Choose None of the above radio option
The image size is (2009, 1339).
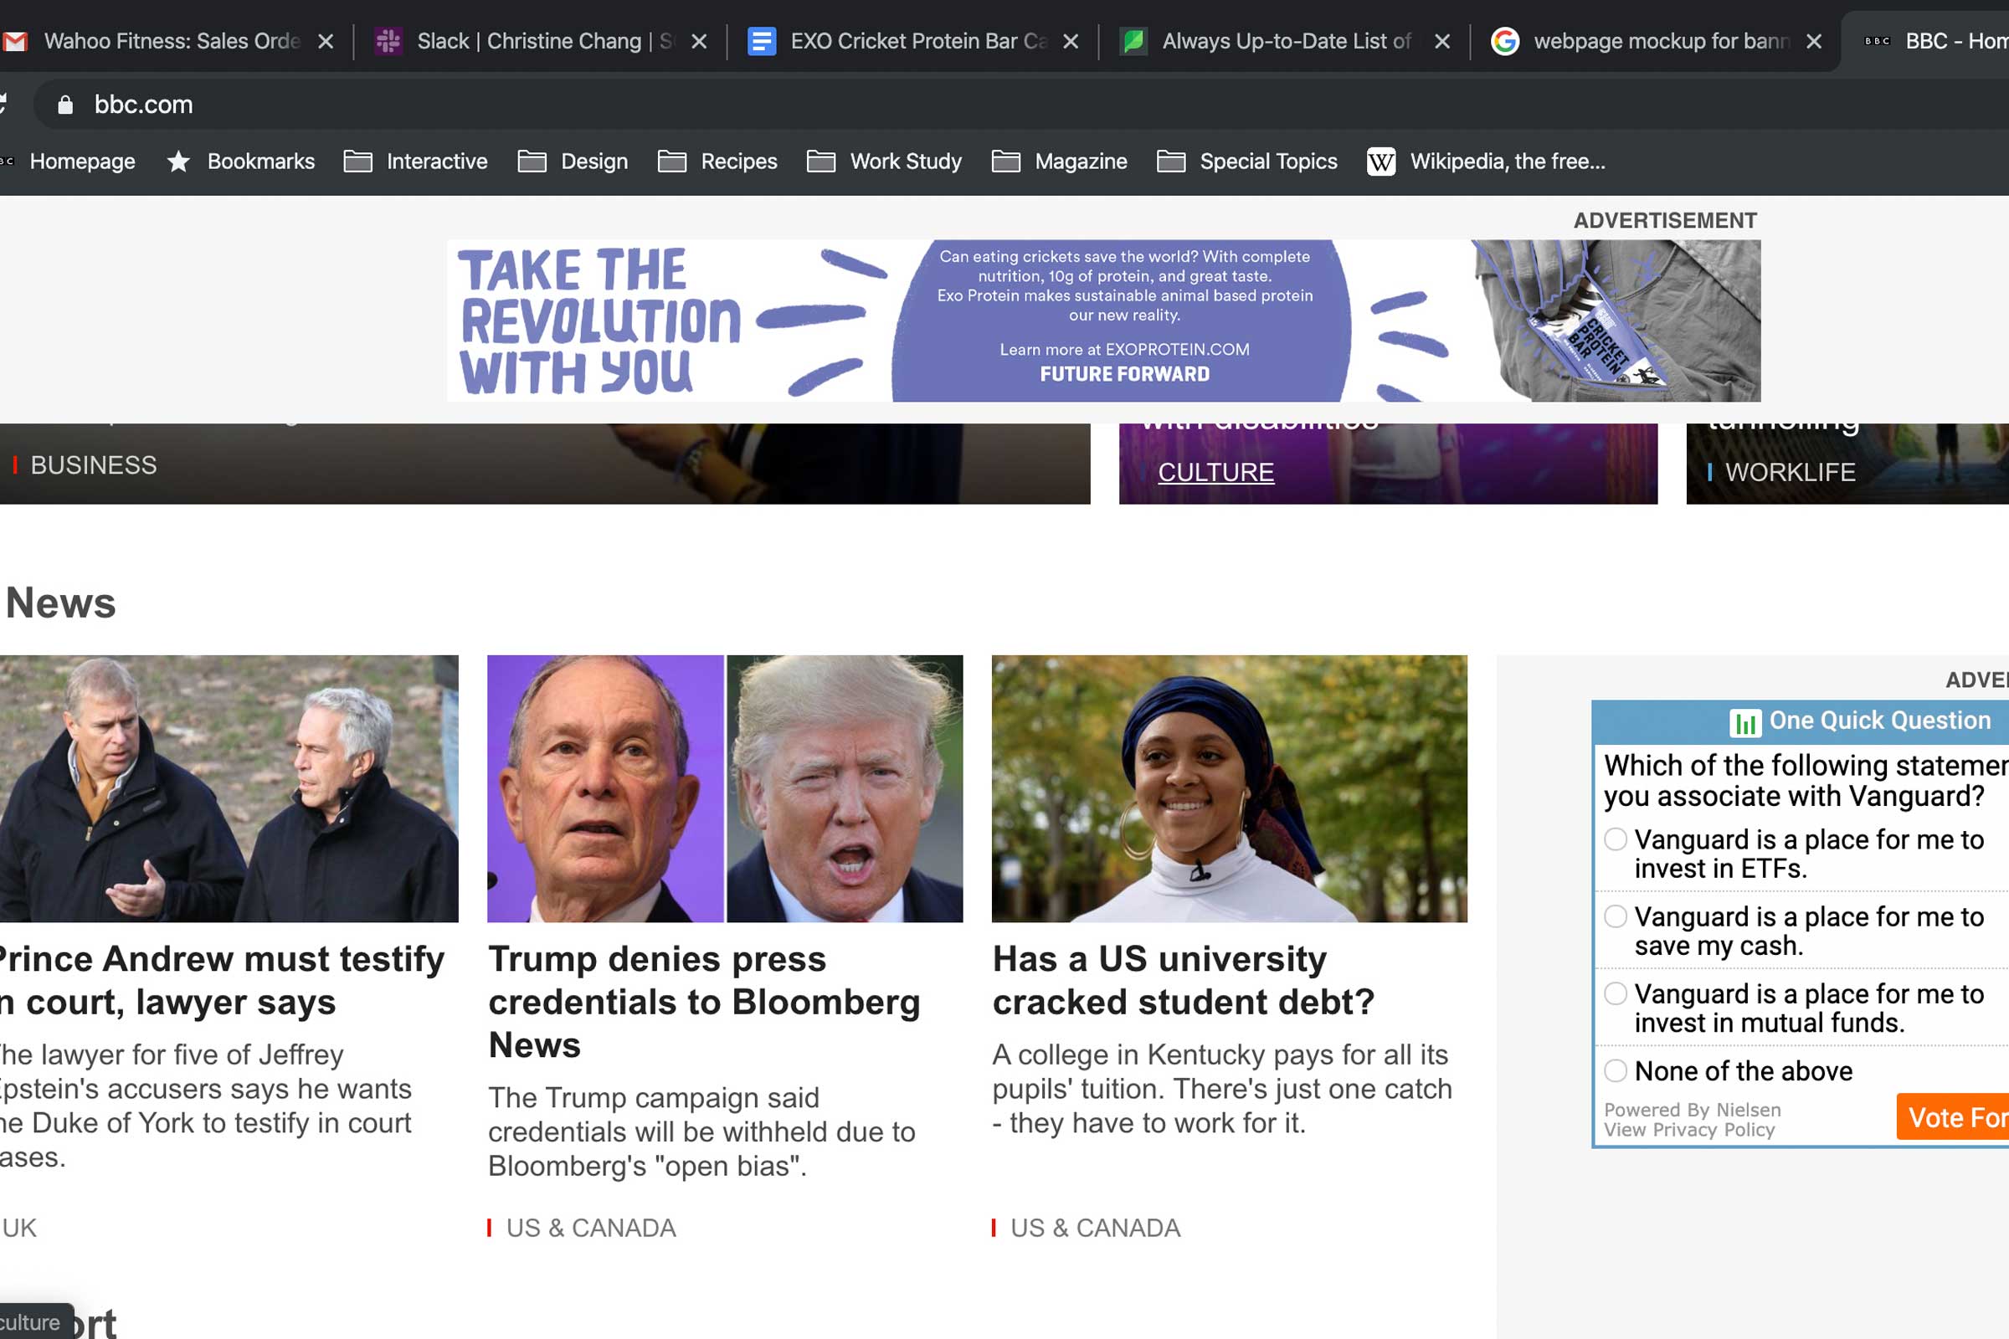pyautogui.click(x=1616, y=1070)
